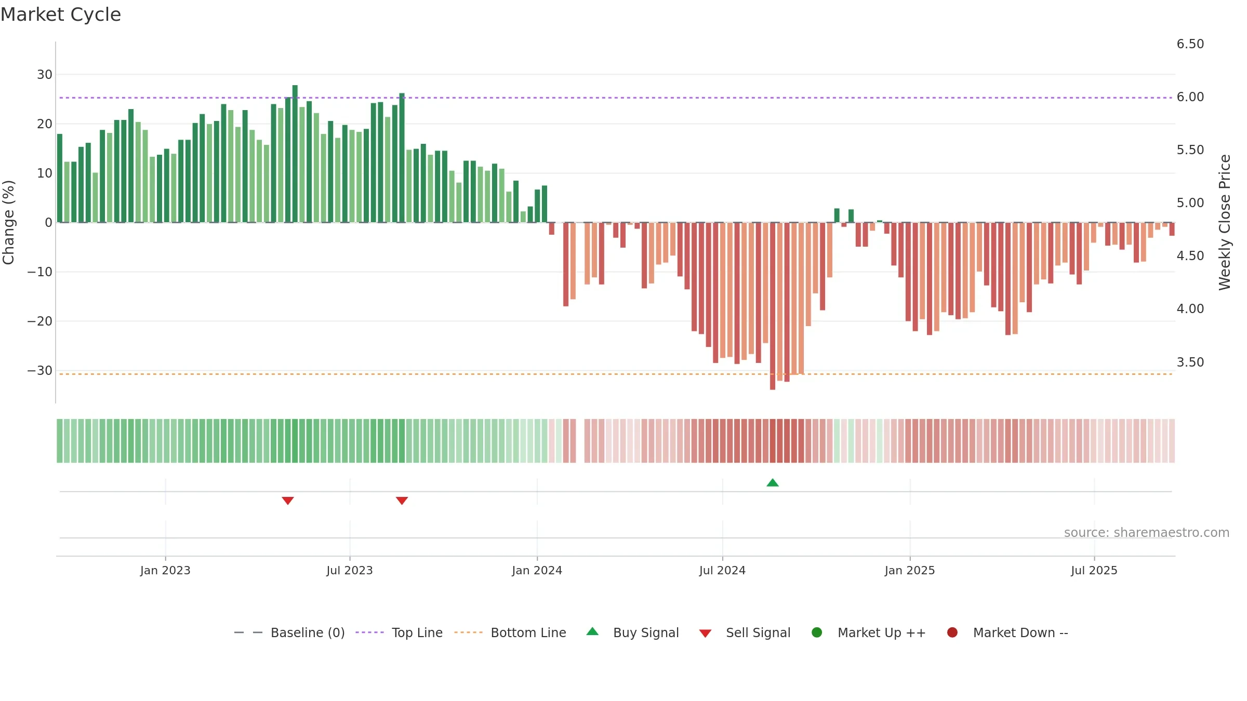This screenshot has width=1247, height=701.
Task: Click the Buy Signal legend label
Action: click(x=646, y=632)
